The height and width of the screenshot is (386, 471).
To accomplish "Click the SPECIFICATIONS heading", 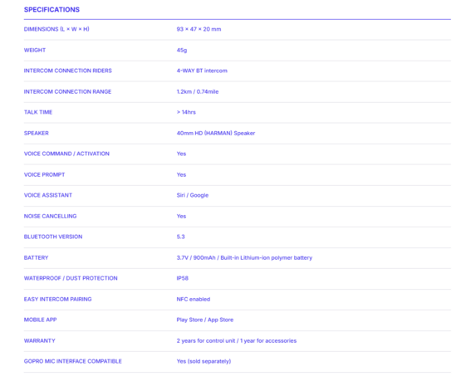I will (x=52, y=10).
